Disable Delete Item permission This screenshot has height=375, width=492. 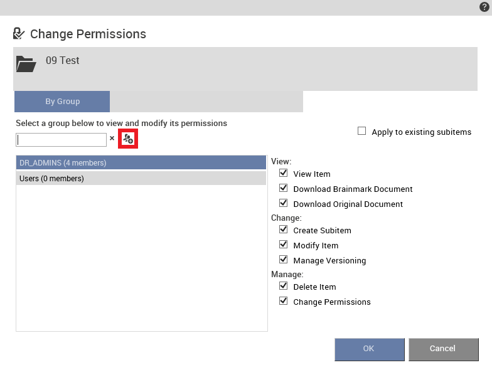coord(284,286)
